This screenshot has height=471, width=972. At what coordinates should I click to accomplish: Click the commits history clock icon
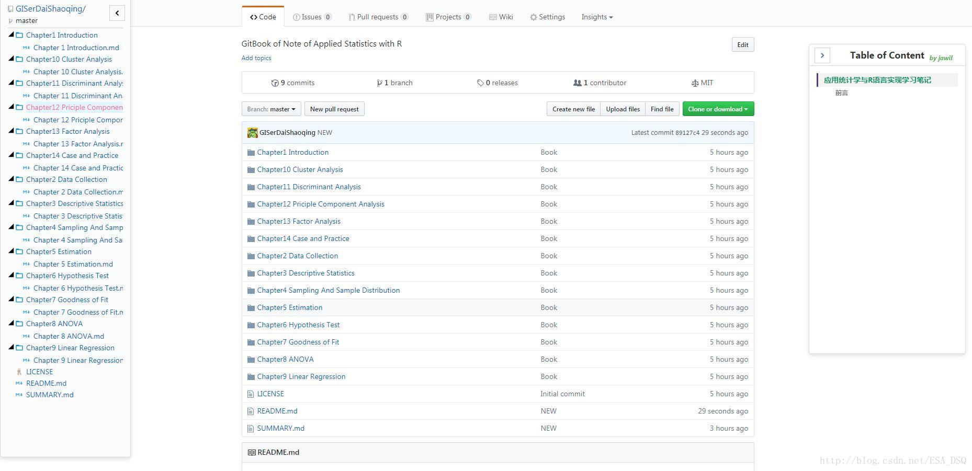(x=275, y=83)
